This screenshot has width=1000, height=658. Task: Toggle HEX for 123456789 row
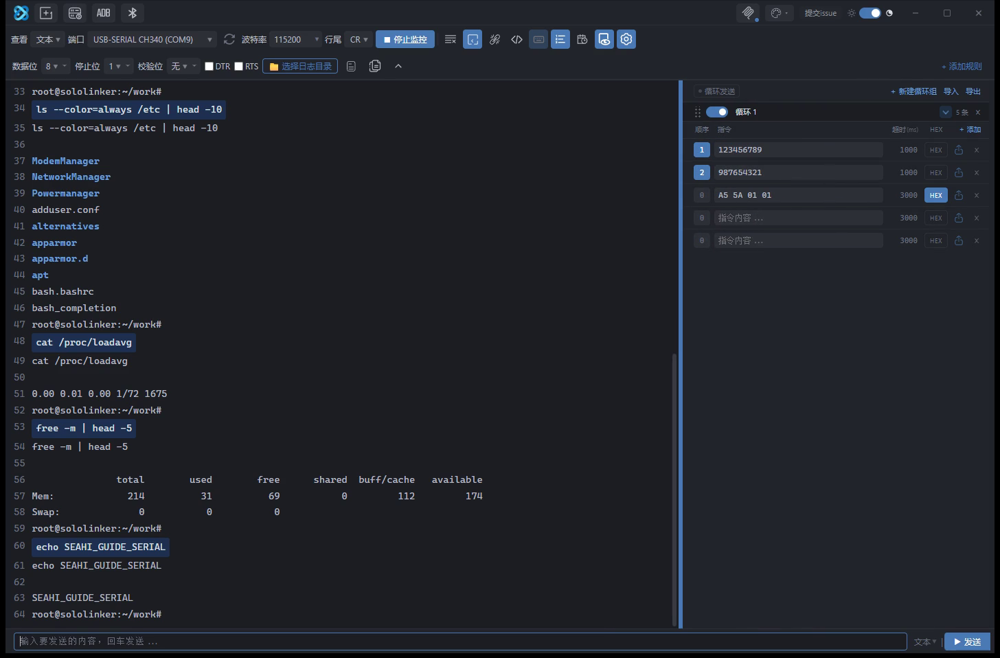pyautogui.click(x=936, y=150)
